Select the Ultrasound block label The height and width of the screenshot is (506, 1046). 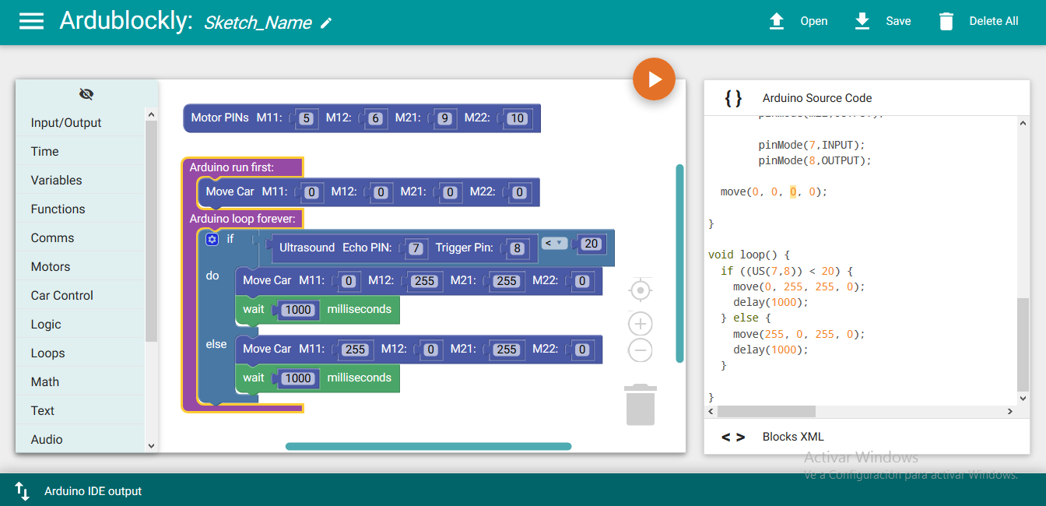coord(307,248)
